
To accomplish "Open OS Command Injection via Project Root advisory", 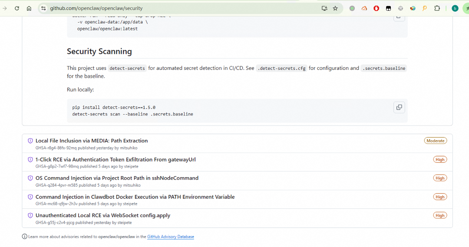I will [x=117, y=178].
